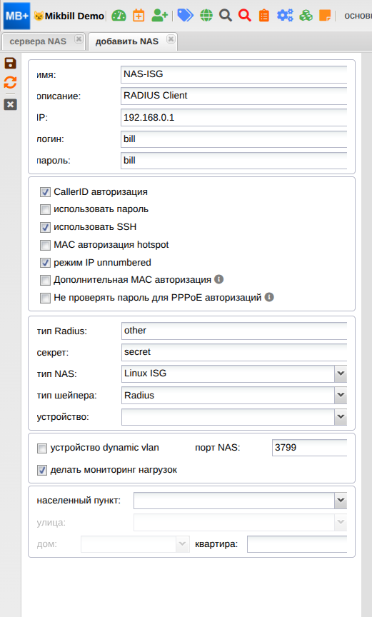
Task: Click info icon beside Не проверять пароль PPPoE
Action: tap(269, 297)
